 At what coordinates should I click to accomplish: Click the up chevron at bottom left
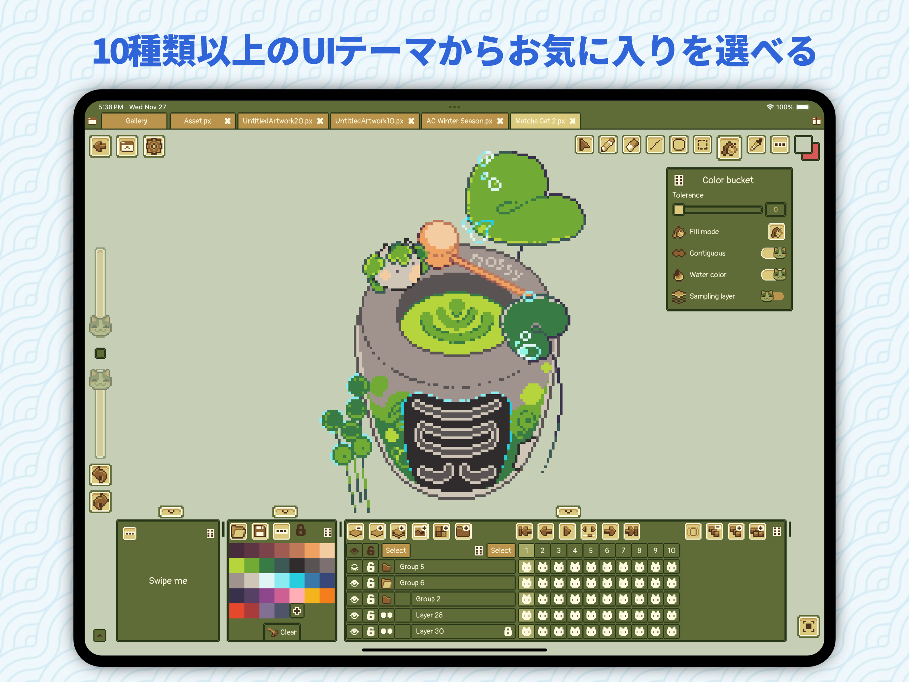tap(100, 635)
